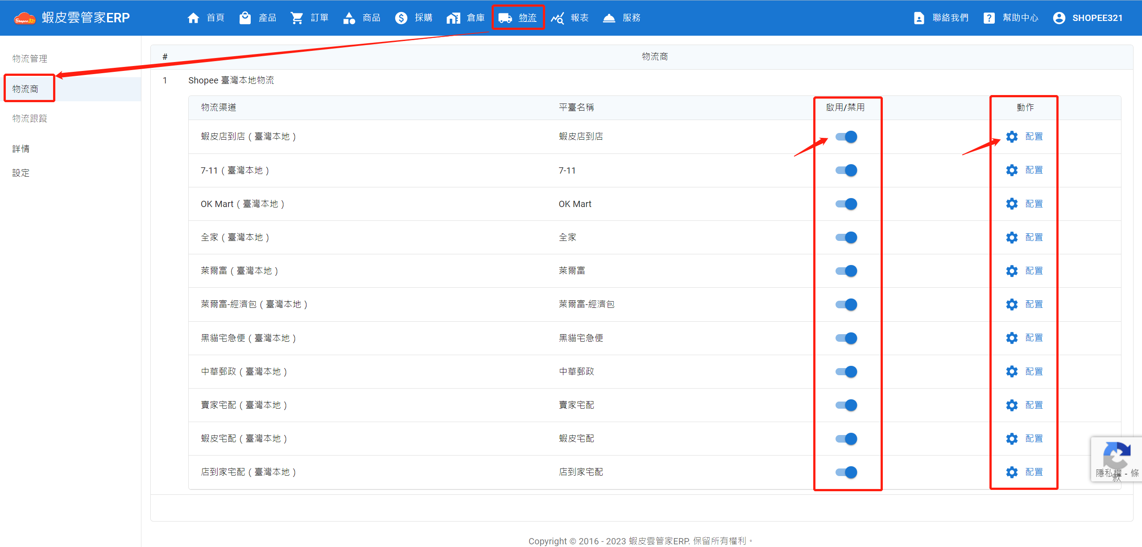Open 設定 in the sidebar

21,173
